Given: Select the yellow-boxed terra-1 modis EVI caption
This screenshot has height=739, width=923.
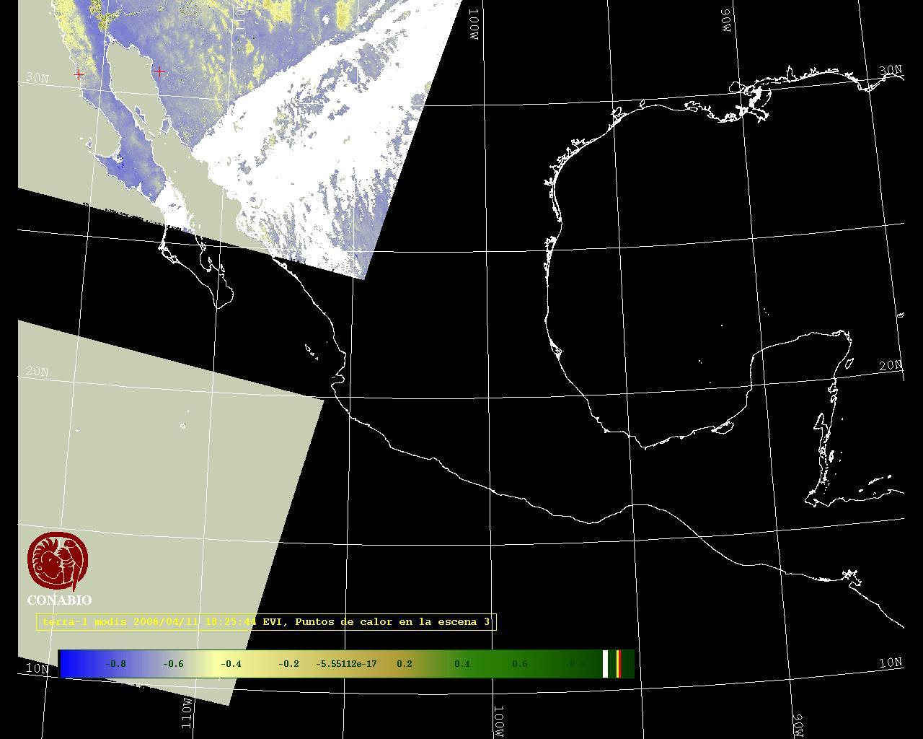Looking at the screenshot, I should [x=266, y=621].
